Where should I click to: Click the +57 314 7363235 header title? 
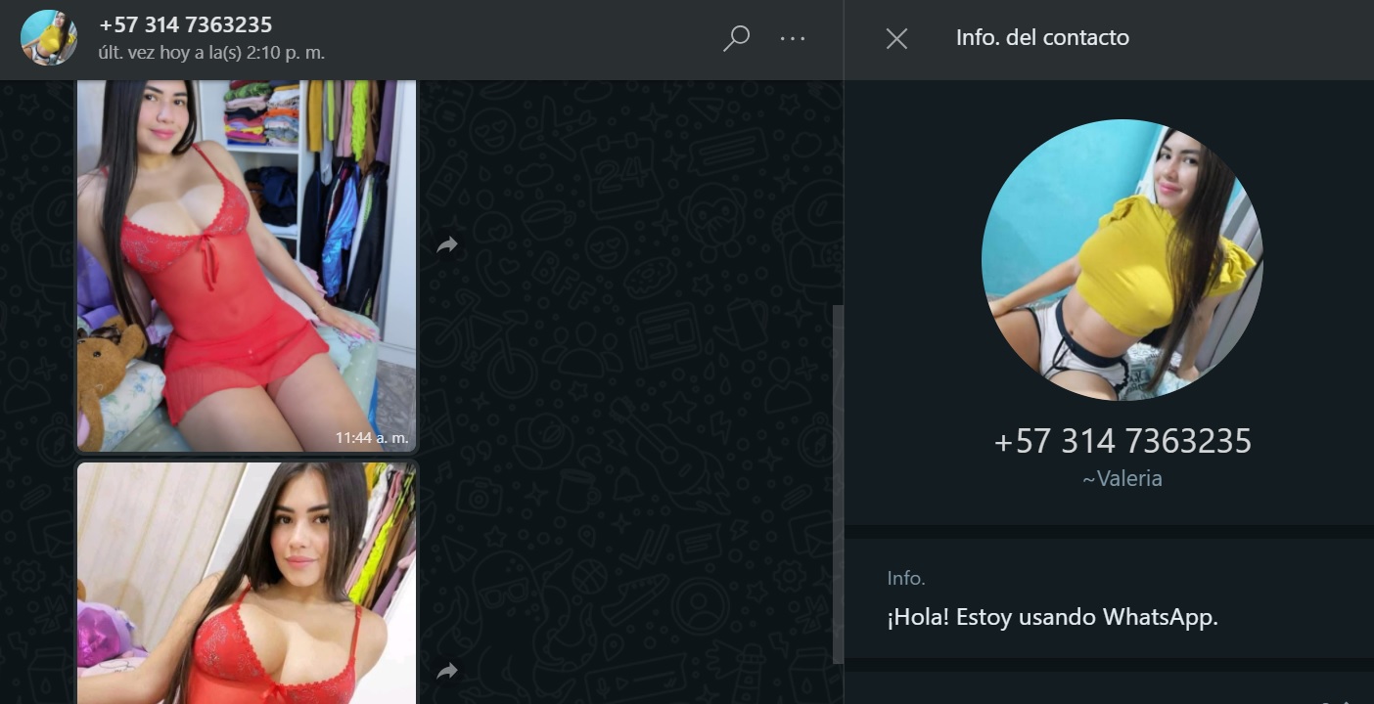coord(186,24)
